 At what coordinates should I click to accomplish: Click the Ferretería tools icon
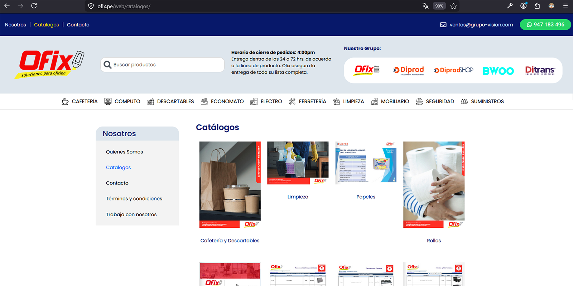coord(292,102)
